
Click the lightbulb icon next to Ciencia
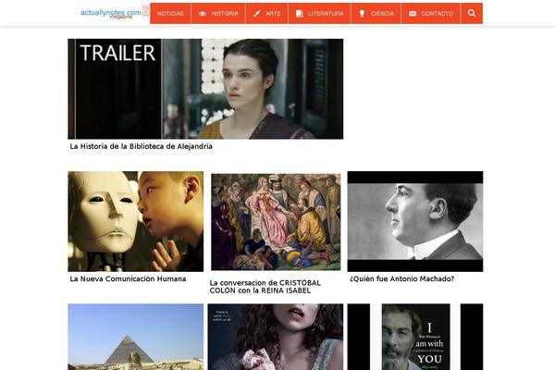coord(362,14)
